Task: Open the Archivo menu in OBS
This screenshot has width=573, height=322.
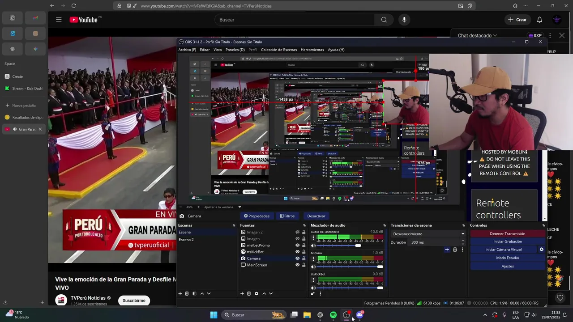Action: tap(187, 50)
